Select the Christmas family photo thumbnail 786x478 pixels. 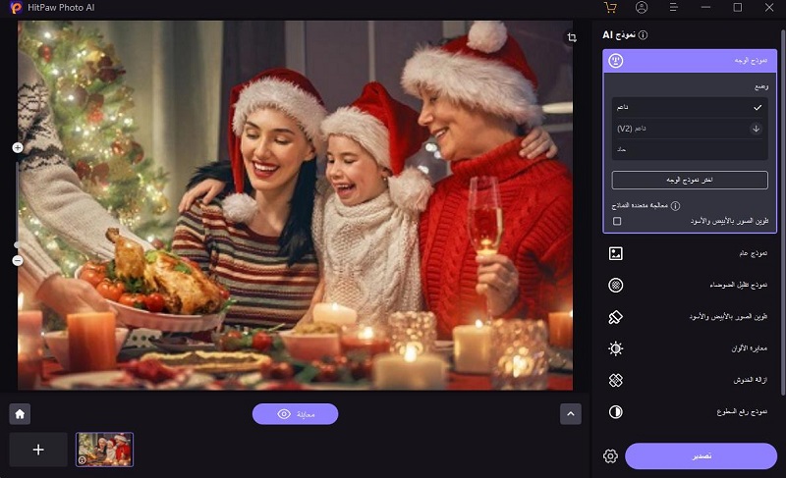click(104, 449)
